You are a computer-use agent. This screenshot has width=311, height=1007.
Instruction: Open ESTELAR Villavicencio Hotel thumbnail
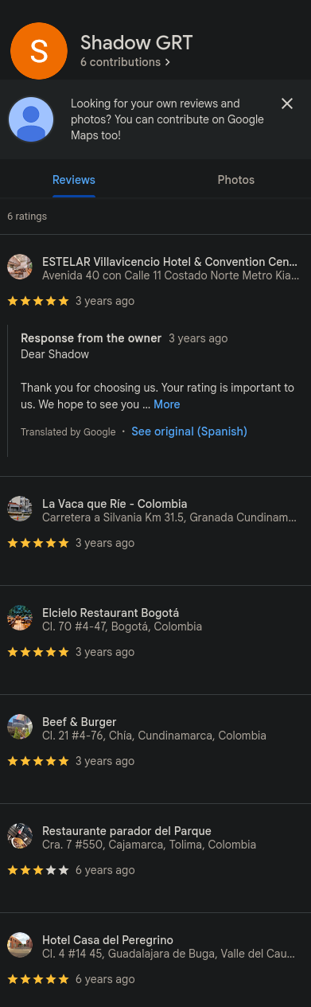coord(20,267)
